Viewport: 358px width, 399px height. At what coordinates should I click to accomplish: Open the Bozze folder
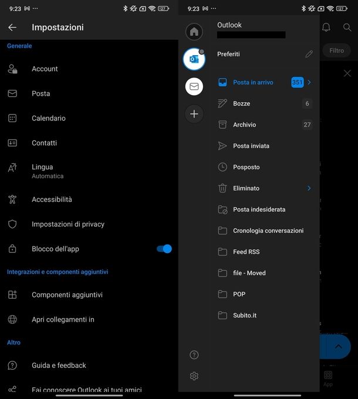265,104
